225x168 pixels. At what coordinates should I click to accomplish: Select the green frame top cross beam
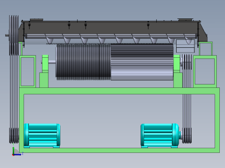[x=119, y=91]
